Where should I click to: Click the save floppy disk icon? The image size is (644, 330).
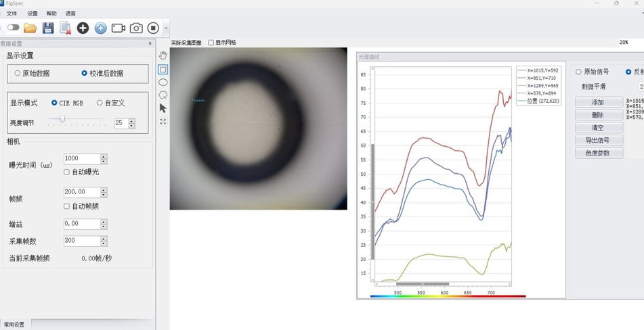[x=47, y=28]
